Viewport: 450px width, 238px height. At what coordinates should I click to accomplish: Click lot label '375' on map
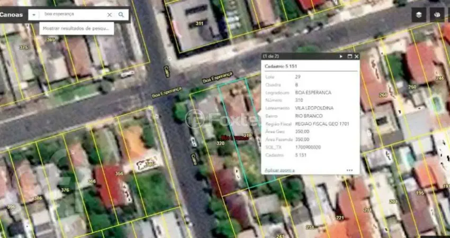[x=23, y=47]
